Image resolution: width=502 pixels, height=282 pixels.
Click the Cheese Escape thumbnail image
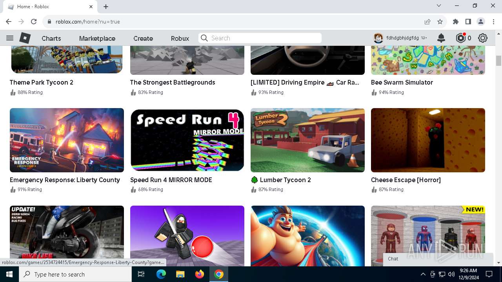click(x=428, y=140)
